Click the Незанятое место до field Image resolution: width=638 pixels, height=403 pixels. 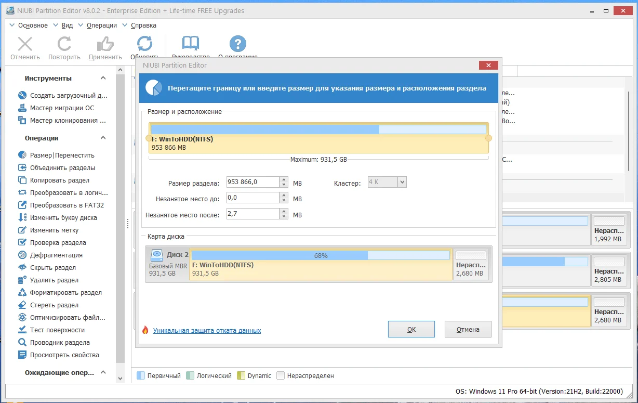254,198
